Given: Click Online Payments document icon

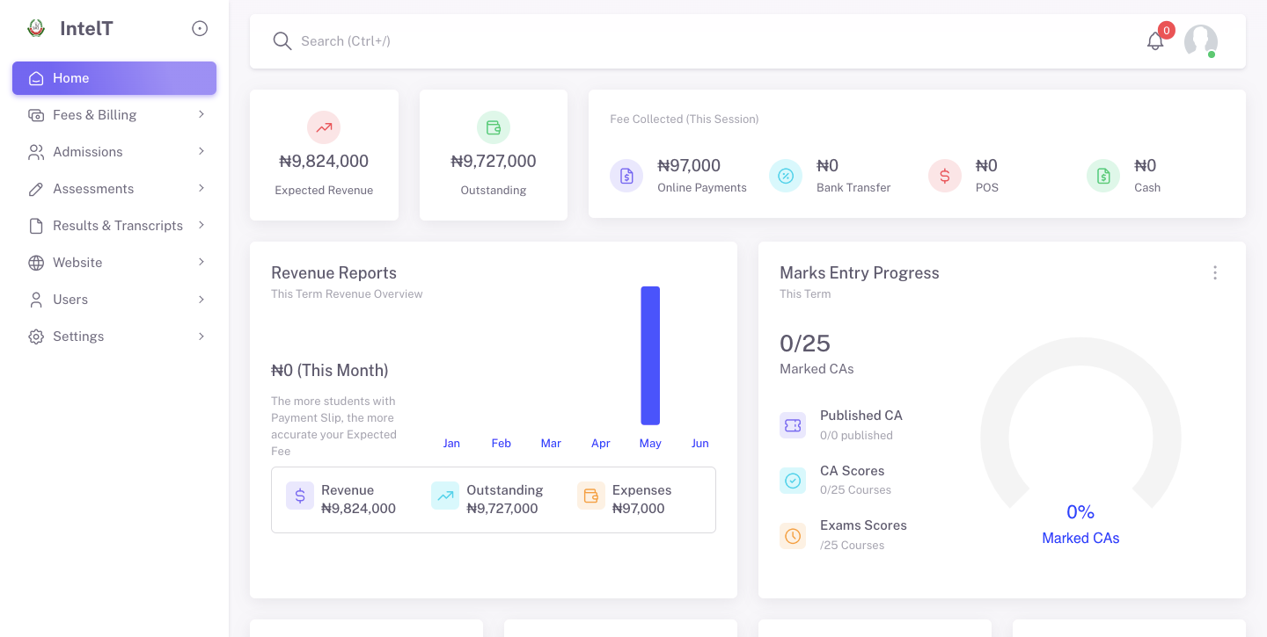Looking at the screenshot, I should click(626, 176).
